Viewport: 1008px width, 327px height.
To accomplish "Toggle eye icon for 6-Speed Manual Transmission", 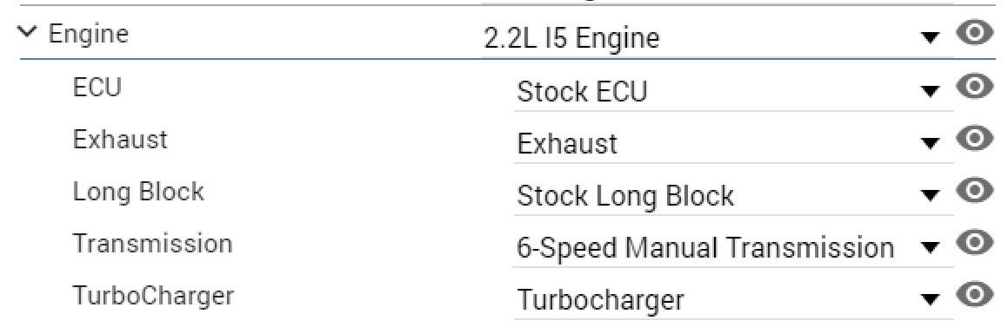I will [x=975, y=242].
